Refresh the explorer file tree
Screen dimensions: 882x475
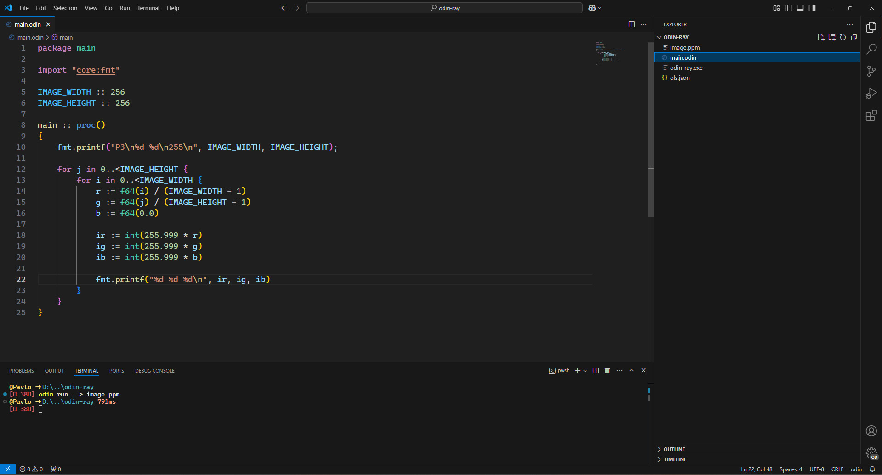coord(843,37)
